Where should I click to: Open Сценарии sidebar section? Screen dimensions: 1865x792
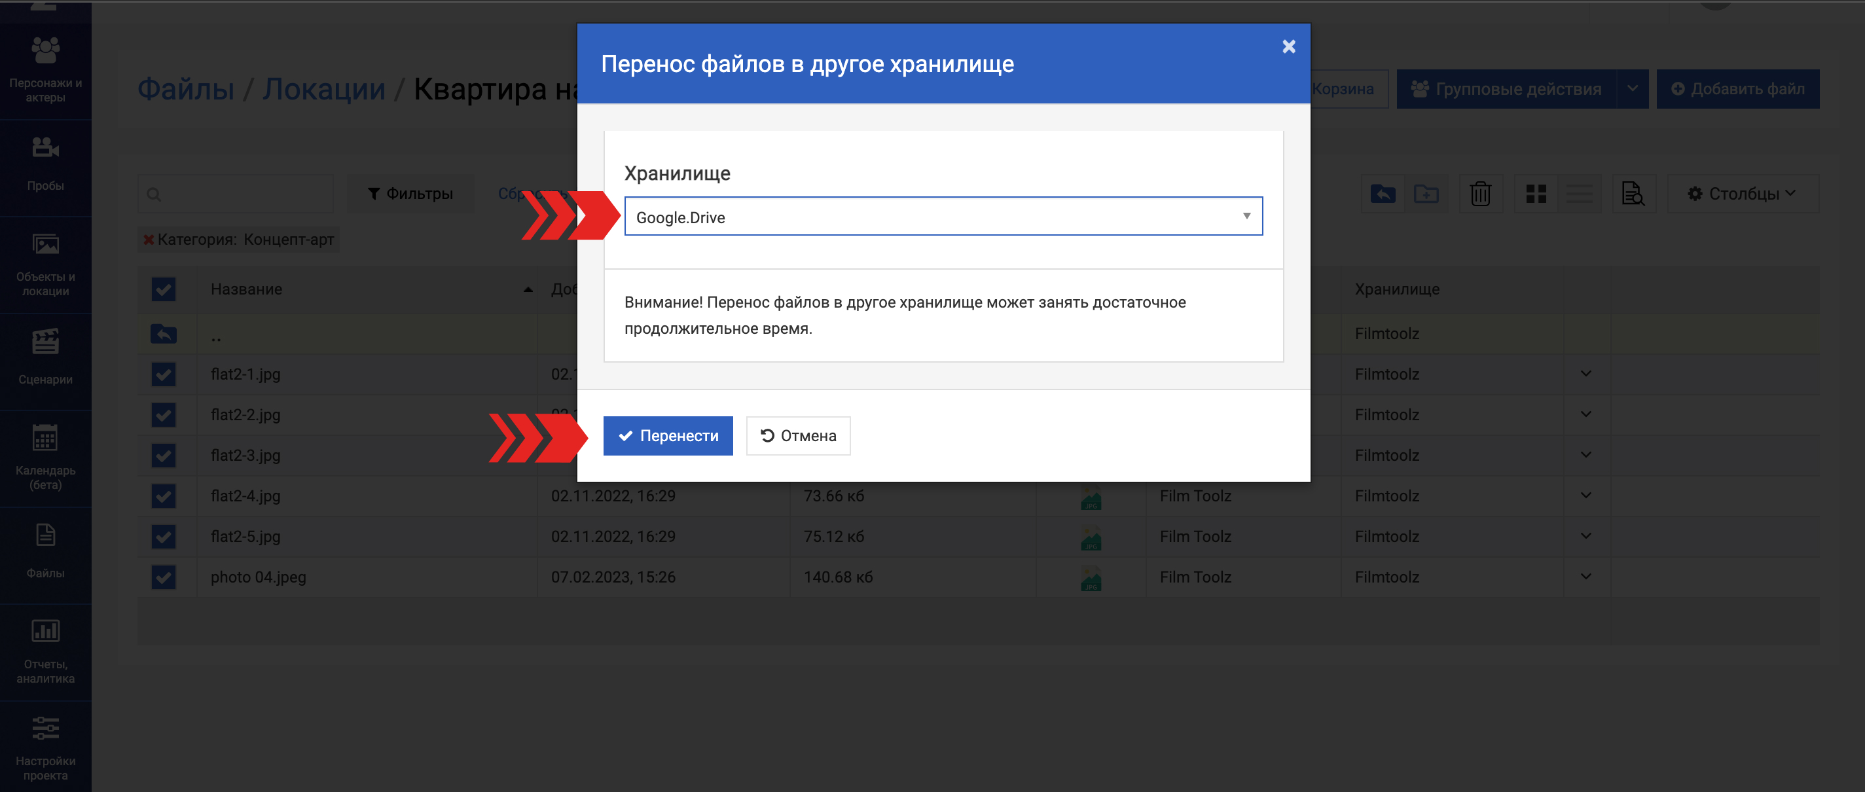pyautogui.click(x=46, y=361)
